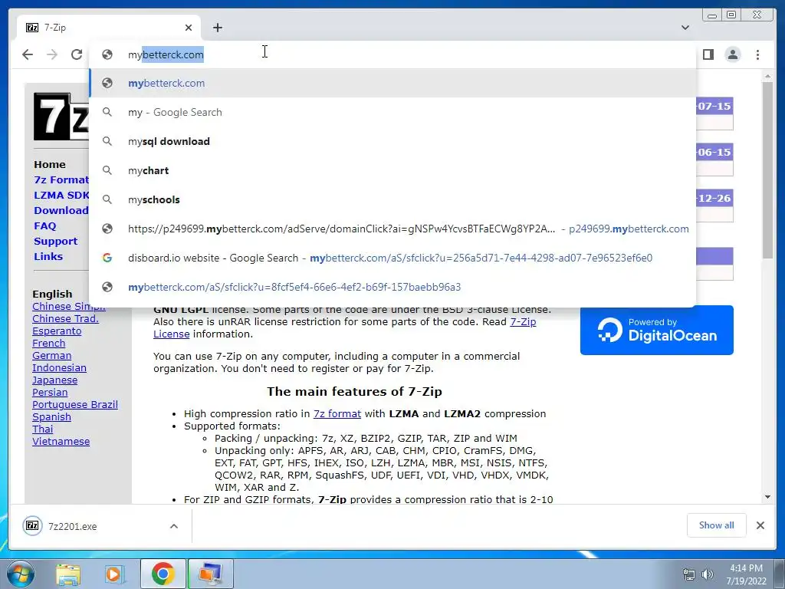Choose 'mychart' search suggestion
Image resolution: width=785 pixels, height=589 pixels.
(392, 170)
